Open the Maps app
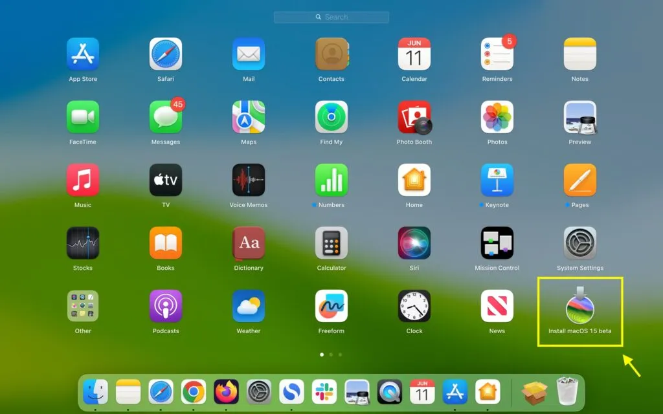This screenshot has height=414, width=663. tap(249, 117)
